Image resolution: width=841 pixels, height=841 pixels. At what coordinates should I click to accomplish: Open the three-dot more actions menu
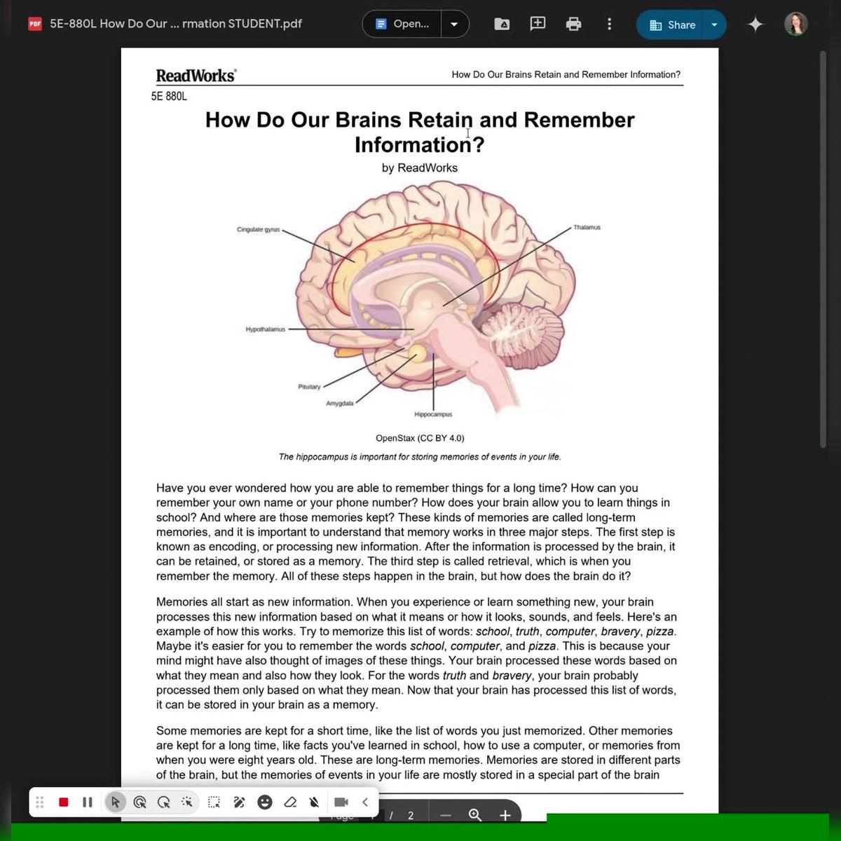coord(609,25)
